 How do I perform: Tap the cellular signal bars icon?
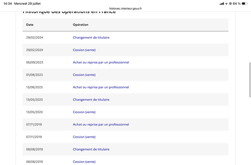tap(222, 3)
